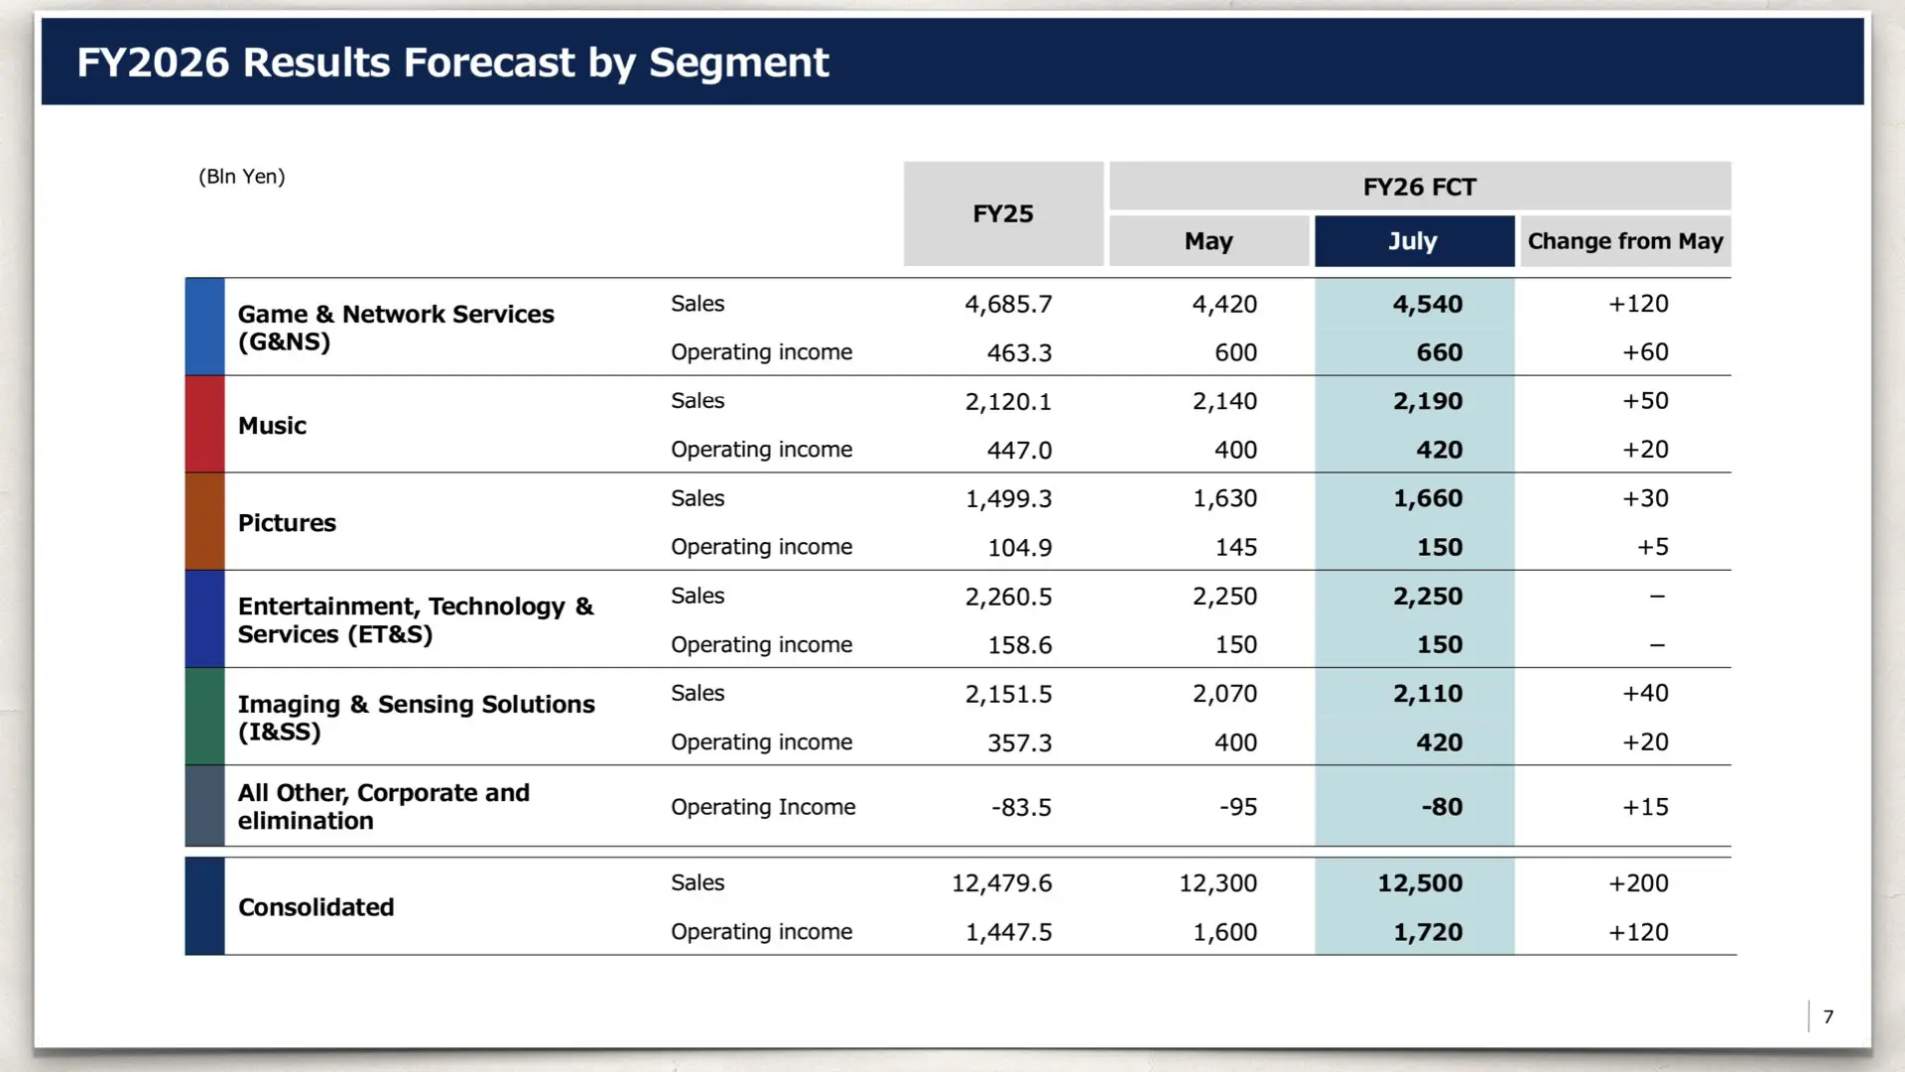This screenshot has height=1072, width=1905.
Task: Click 'Imaging & Sensing Solutions (I&SS)' label
Action: click(416, 718)
